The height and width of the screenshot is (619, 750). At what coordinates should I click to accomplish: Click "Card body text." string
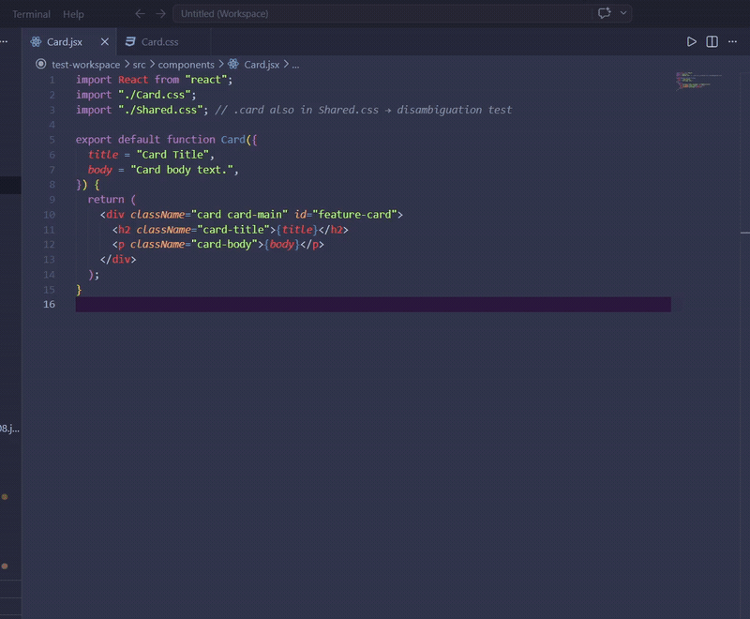[x=181, y=170]
